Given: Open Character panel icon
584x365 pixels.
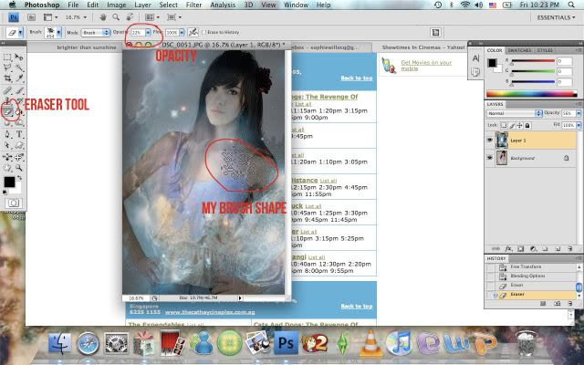Looking at the screenshot, I should [x=475, y=58].
